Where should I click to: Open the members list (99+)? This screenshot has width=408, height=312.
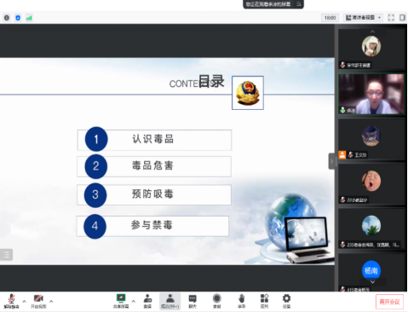[x=170, y=301]
